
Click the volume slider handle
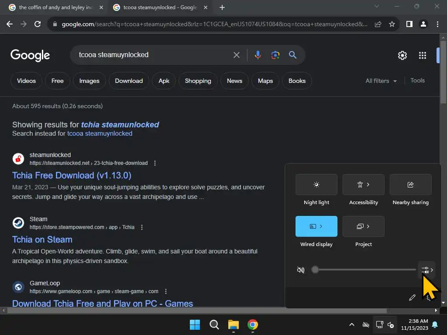point(315,270)
